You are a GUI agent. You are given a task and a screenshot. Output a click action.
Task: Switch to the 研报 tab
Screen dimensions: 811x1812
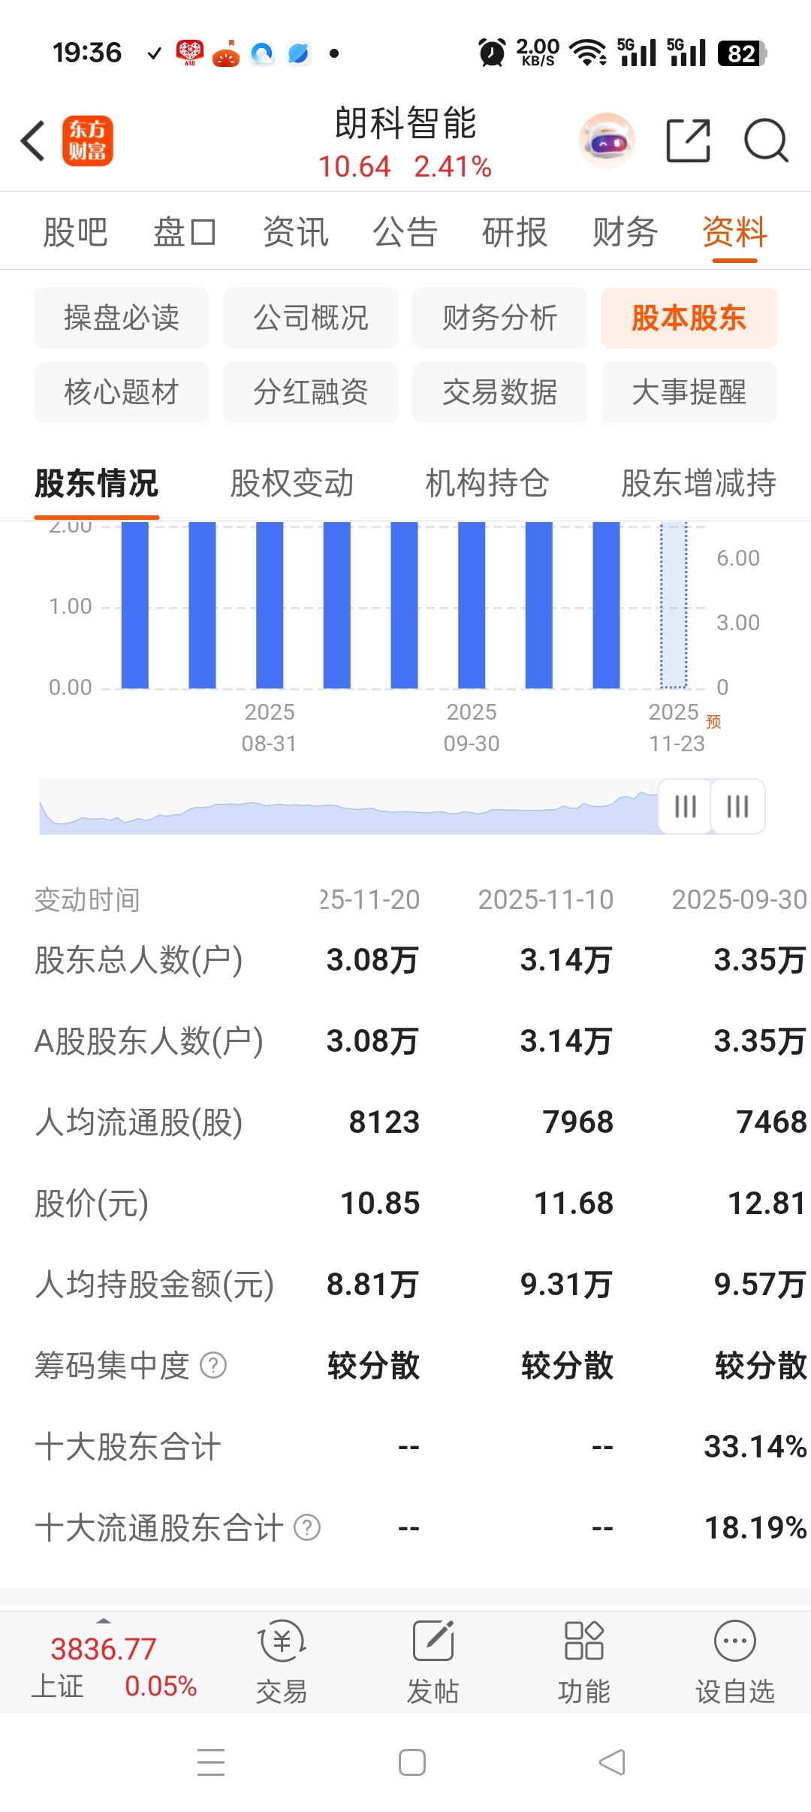click(x=514, y=232)
